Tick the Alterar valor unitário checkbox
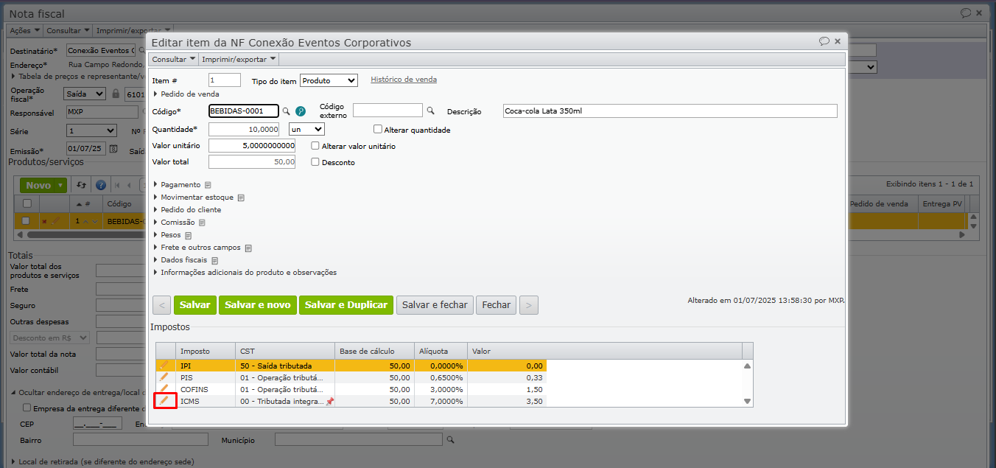Viewport: 996px width, 468px height. (x=315, y=146)
